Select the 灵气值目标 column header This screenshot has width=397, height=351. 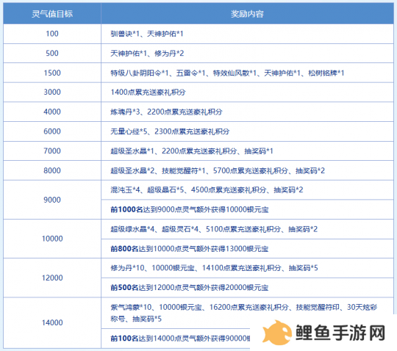click(52, 14)
